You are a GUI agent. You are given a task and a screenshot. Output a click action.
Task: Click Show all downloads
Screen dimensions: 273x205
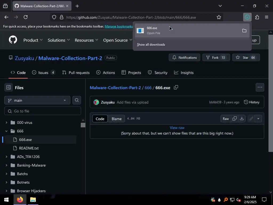click(x=151, y=45)
